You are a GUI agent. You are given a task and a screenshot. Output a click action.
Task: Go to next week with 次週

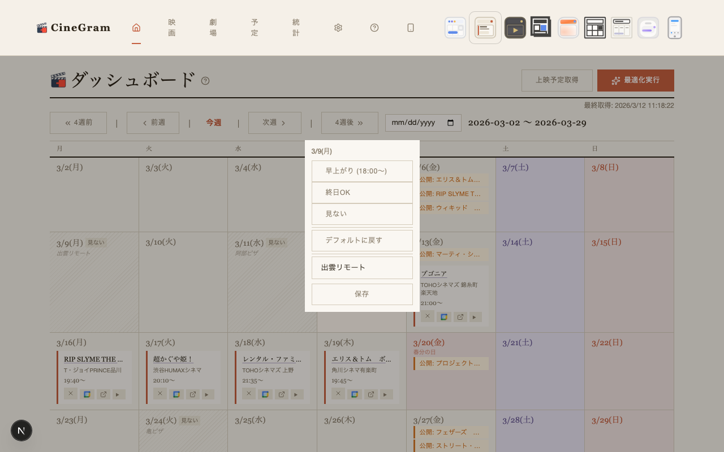pos(274,123)
